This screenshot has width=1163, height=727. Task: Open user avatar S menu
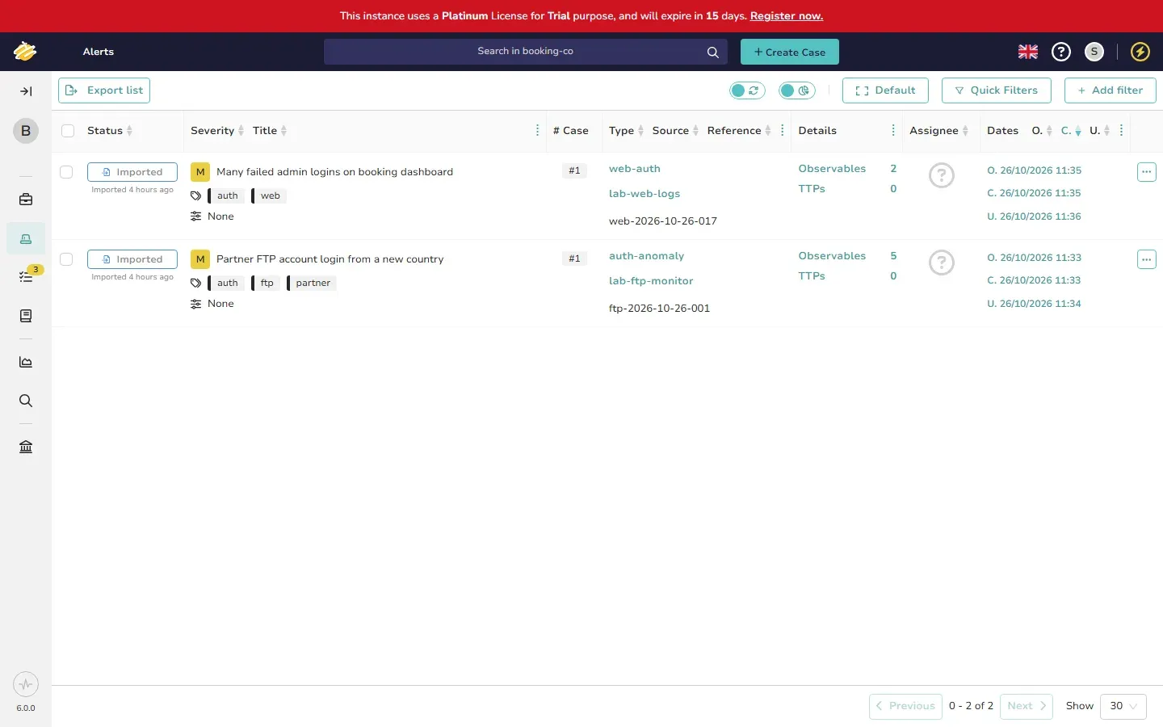coord(1094,52)
